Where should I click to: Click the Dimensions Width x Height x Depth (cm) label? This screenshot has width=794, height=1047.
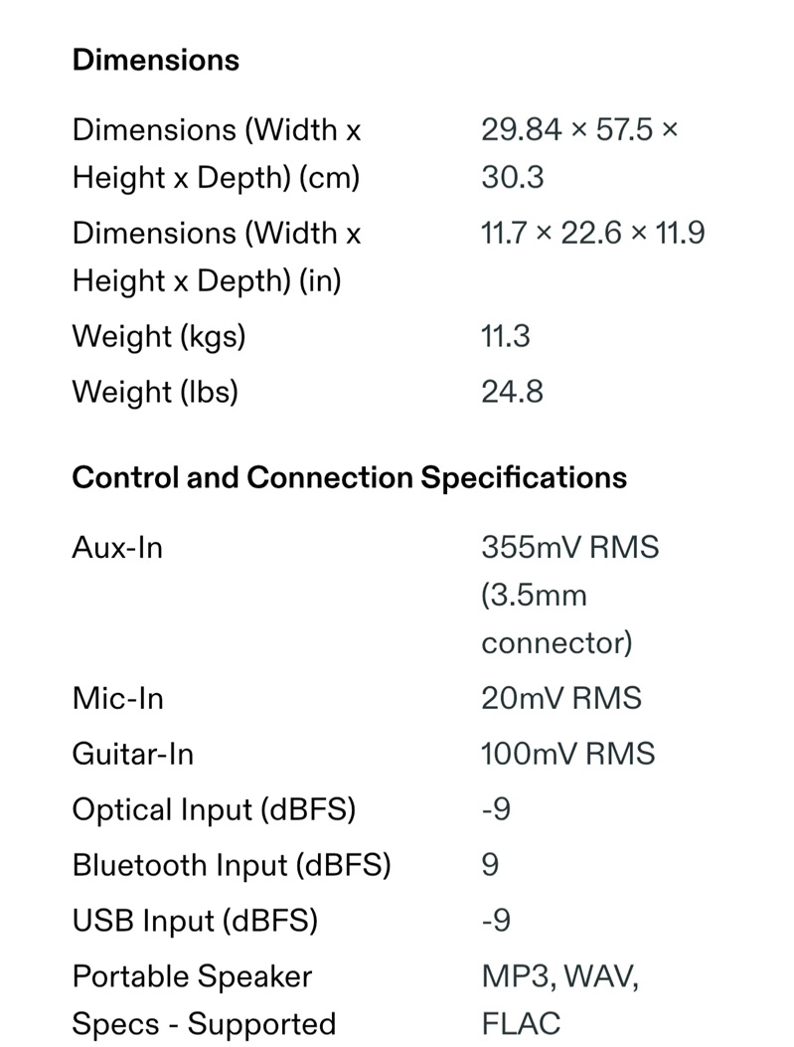(x=217, y=153)
